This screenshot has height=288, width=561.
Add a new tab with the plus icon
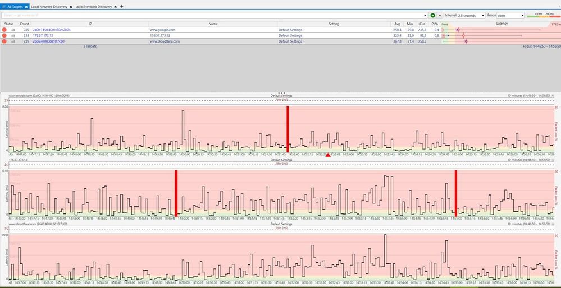coord(122,6)
